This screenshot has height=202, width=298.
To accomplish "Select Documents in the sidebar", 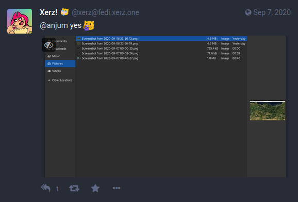I will [x=60, y=41].
